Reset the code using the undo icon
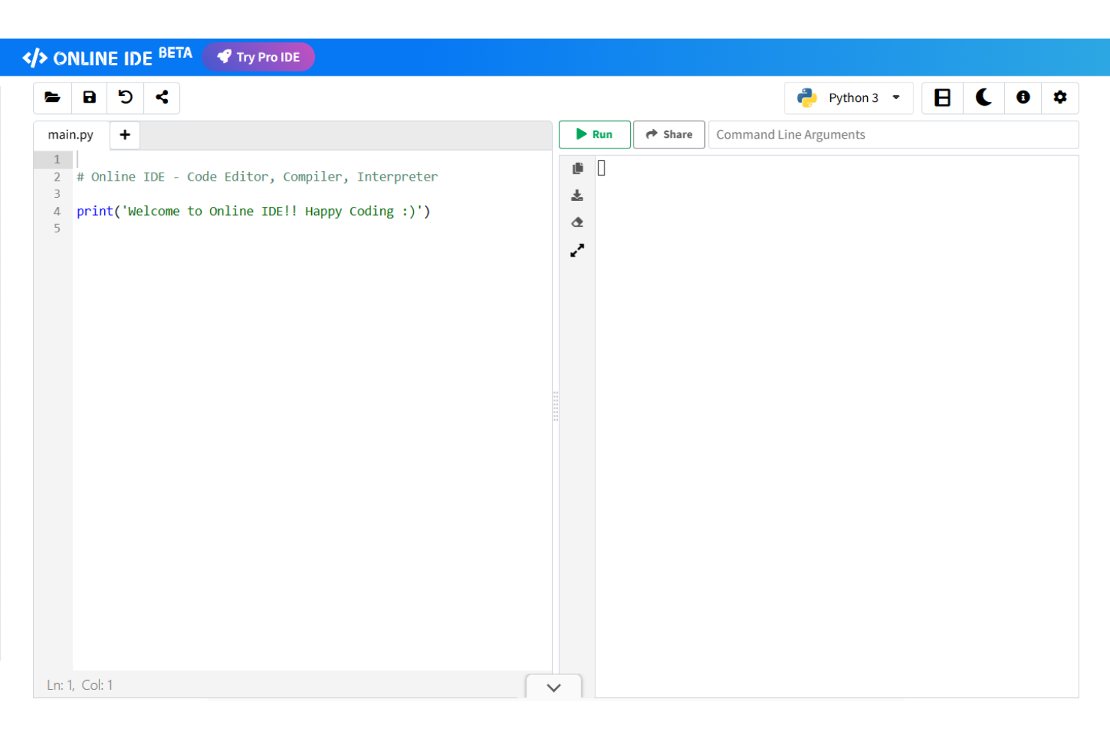This screenshot has width=1110, height=740. (x=125, y=97)
